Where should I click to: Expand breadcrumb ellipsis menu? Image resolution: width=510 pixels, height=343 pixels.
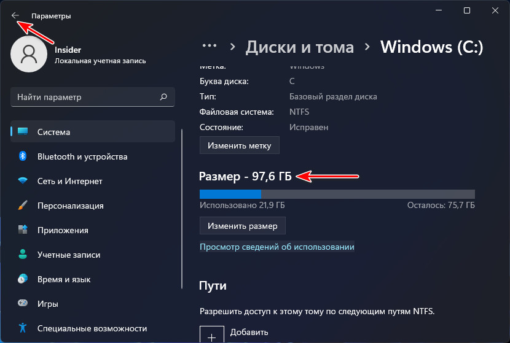[x=210, y=46]
